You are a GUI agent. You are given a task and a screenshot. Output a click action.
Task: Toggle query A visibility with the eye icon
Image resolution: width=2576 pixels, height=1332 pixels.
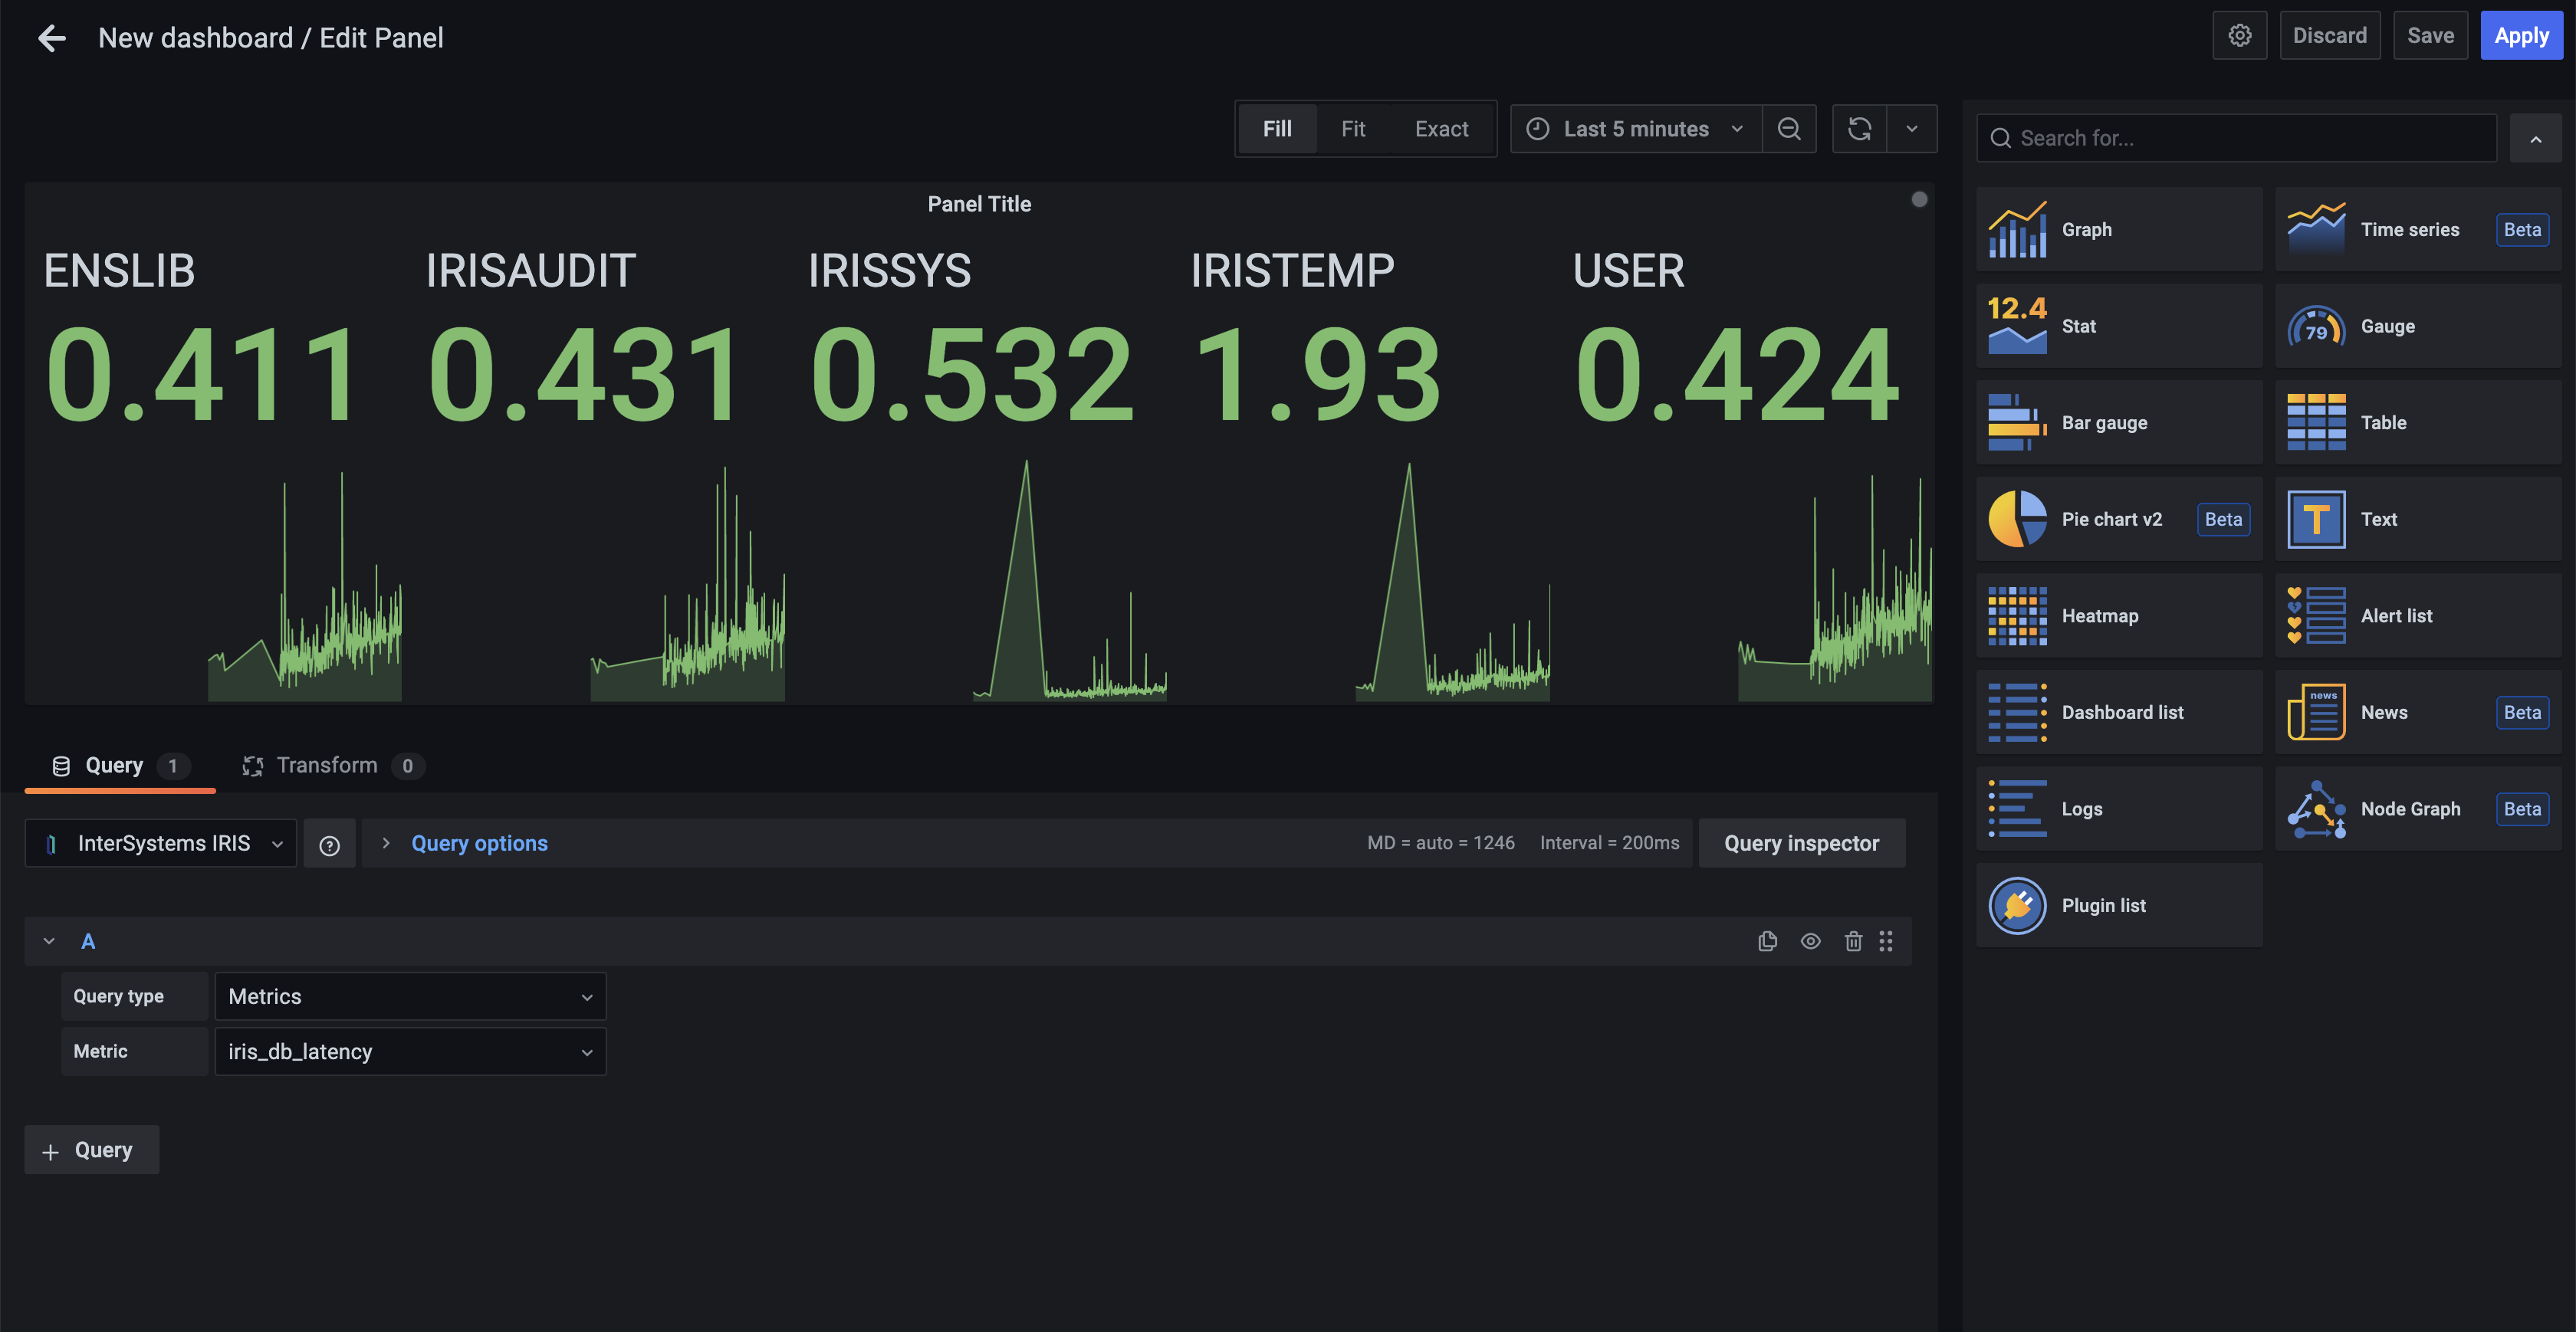1810,941
